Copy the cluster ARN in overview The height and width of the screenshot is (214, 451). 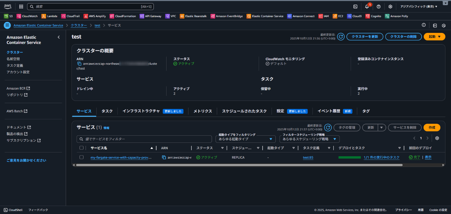[79, 64]
